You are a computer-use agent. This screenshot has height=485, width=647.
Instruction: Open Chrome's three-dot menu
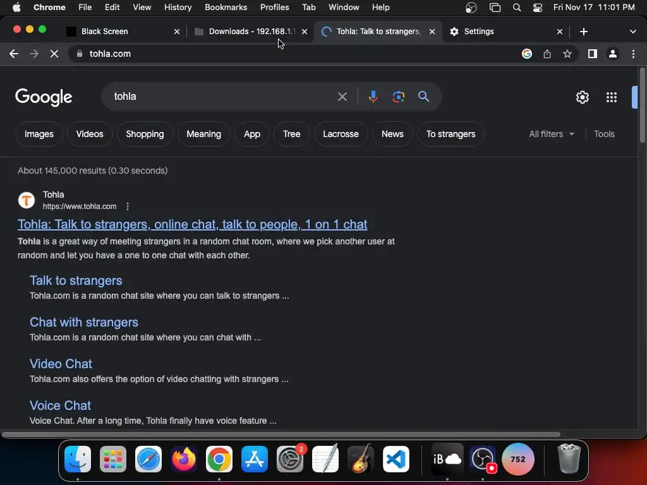(x=633, y=54)
